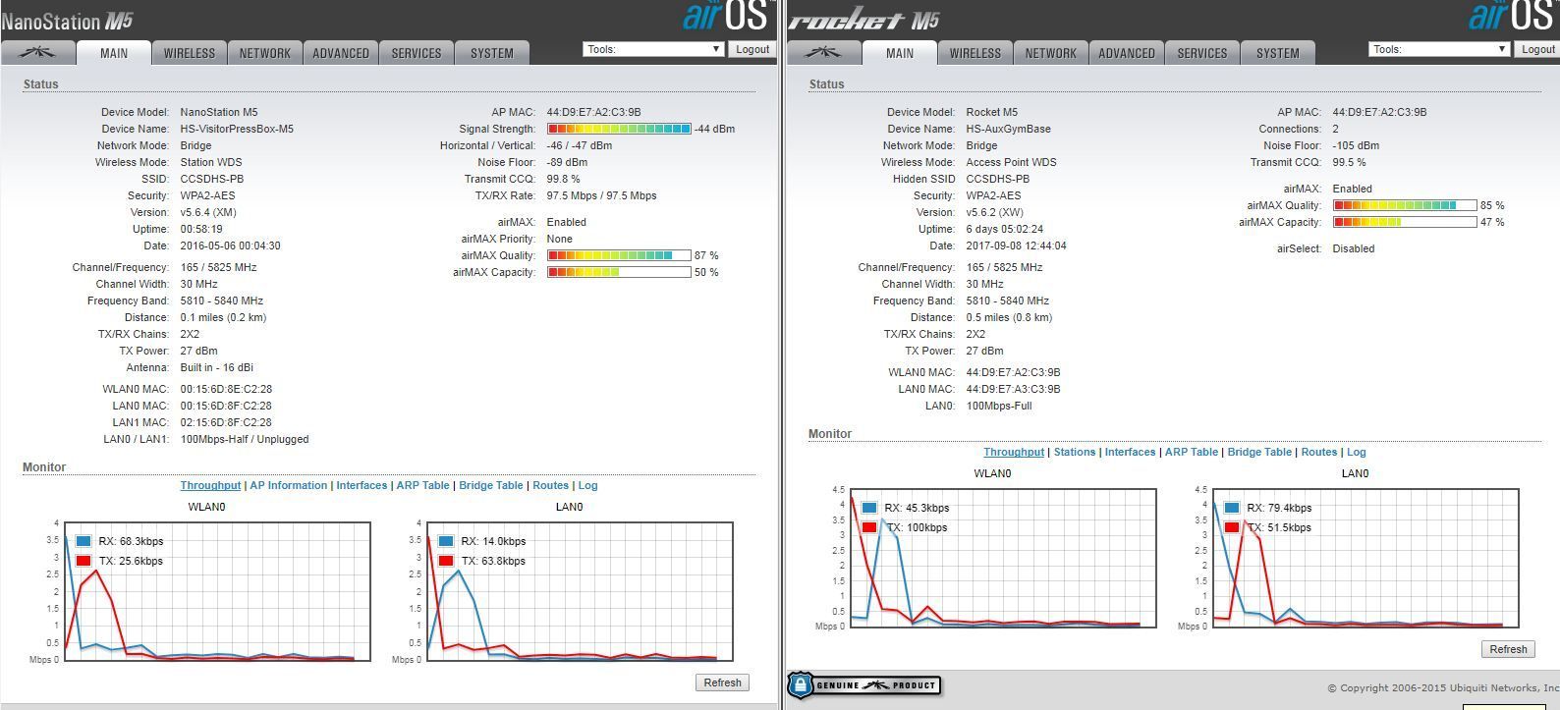Screen dimensions: 1560x710
Task: Select uptime value 6 days 05:02:24
Action: point(1005,229)
